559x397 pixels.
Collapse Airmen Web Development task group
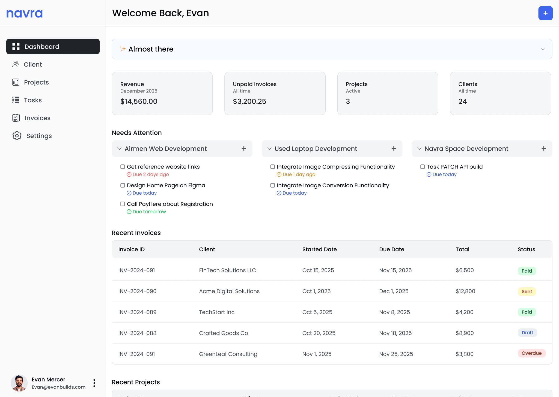[119, 149]
